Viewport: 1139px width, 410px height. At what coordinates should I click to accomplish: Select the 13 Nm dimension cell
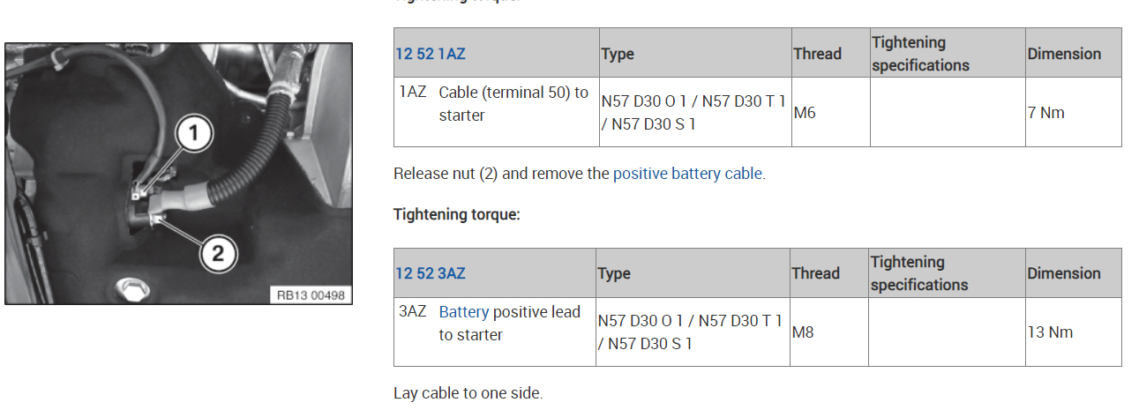pos(1049,332)
